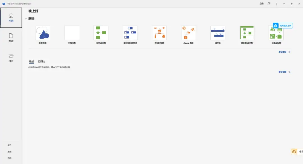
Task: Collapse the 新建 section chevron
Action: click(x=26, y=19)
